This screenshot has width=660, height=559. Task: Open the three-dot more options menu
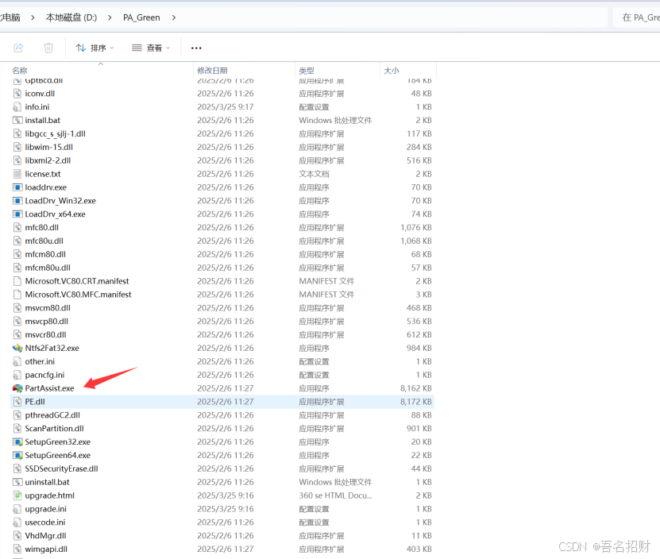[196, 48]
